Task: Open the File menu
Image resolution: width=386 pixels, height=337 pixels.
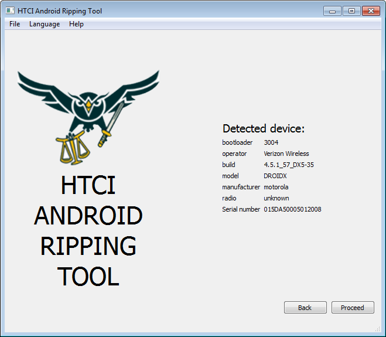Action: (x=15, y=24)
